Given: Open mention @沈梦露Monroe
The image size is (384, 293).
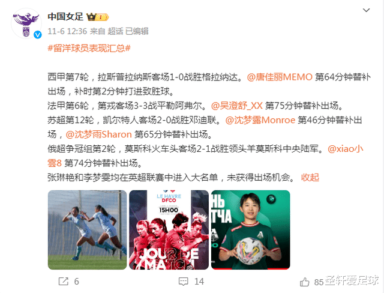Looking at the screenshot, I should [x=260, y=120].
